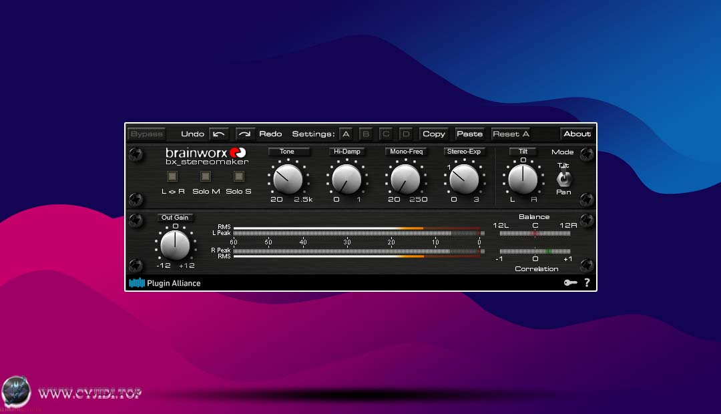Screen dimensions: 721x414
Task: Click the Reset A button
Action: pyautogui.click(x=511, y=134)
